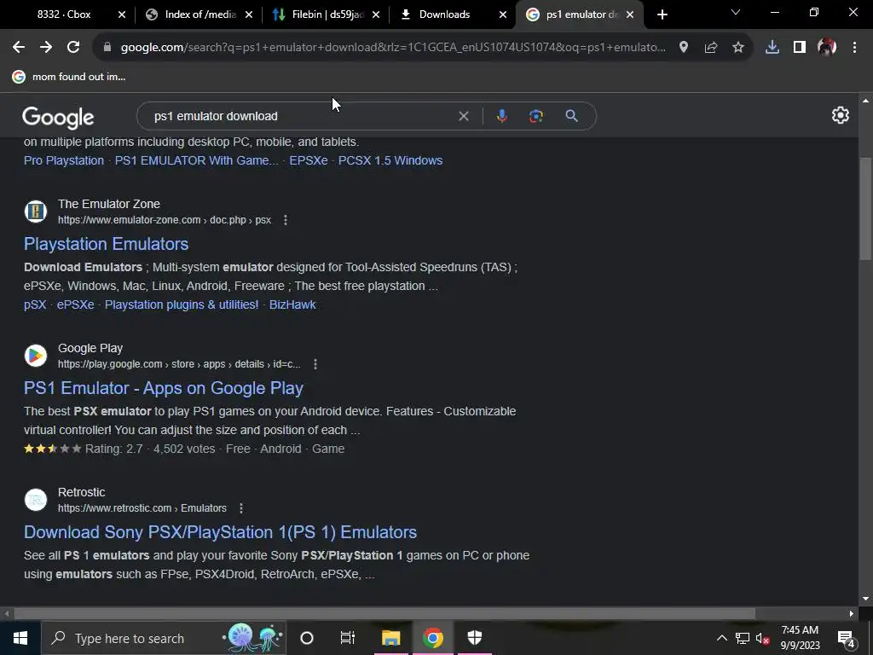Open Chrome profile avatar
The width and height of the screenshot is (873, 655).
click(x=827, y=48)
